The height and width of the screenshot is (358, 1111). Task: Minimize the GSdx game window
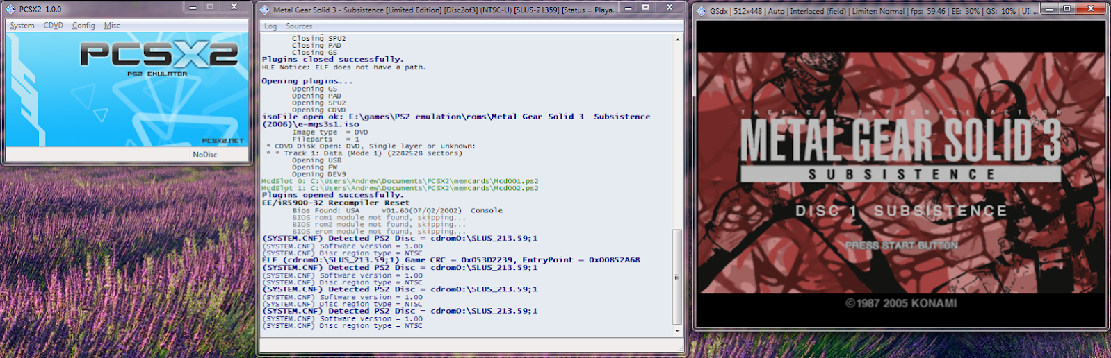coord(1050,9)
